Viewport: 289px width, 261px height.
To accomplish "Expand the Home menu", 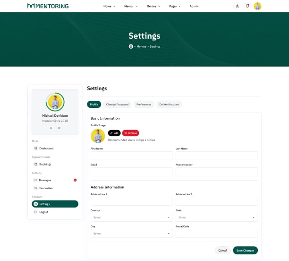I will (109, 6).
